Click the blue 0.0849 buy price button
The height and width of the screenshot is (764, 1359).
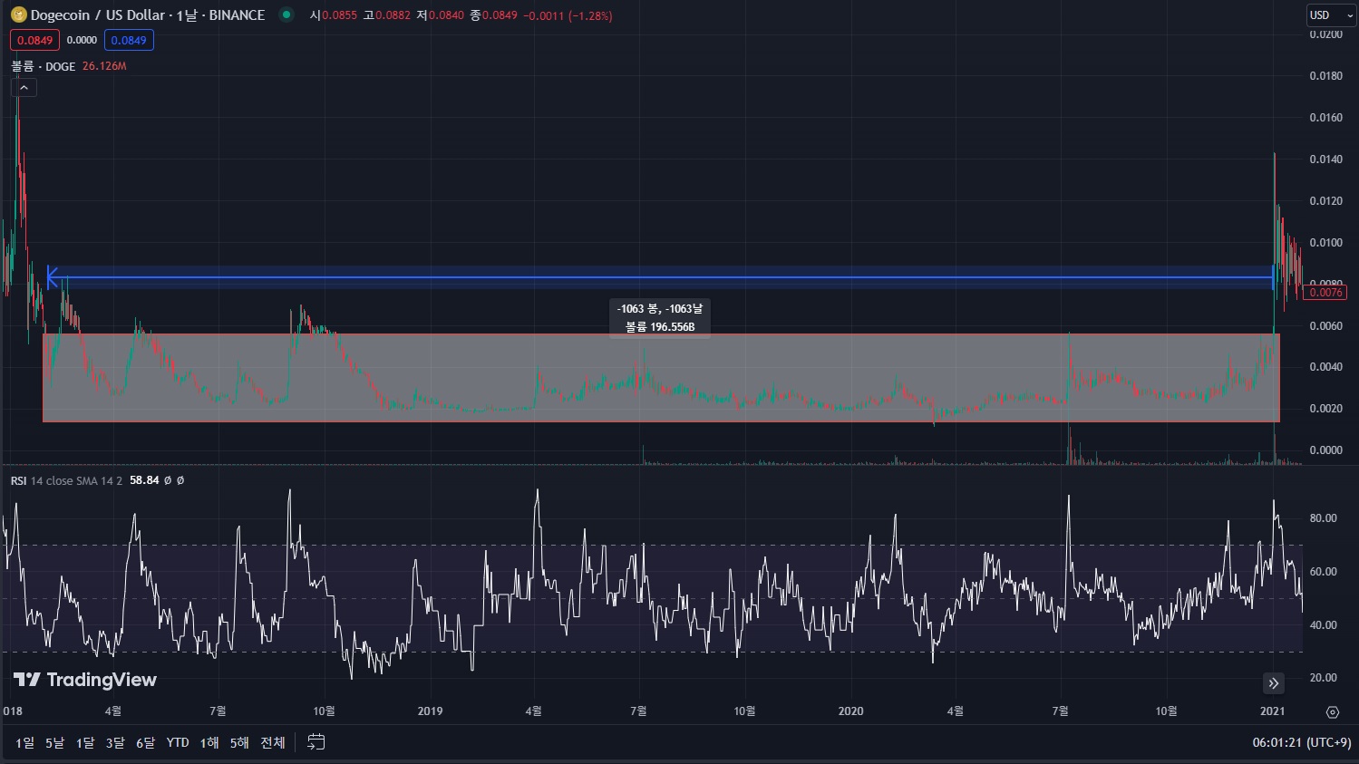(129, 40)
